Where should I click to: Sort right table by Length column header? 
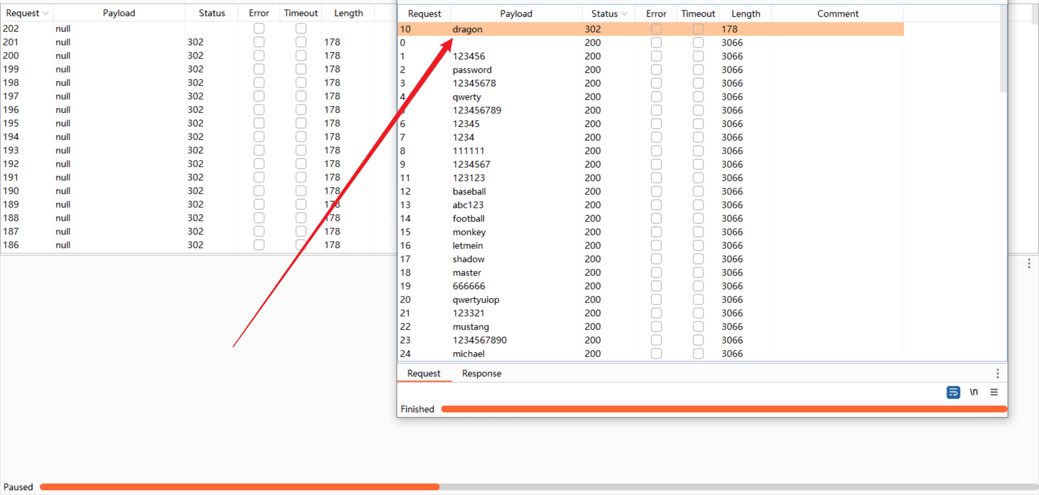click(x=745, y=14)
